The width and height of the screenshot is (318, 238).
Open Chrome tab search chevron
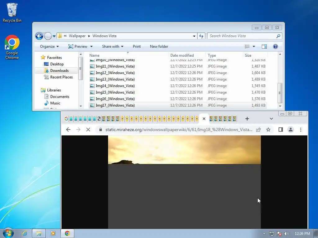point(271,119)
